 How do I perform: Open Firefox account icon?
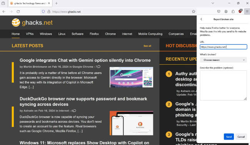tap(226, 12)
